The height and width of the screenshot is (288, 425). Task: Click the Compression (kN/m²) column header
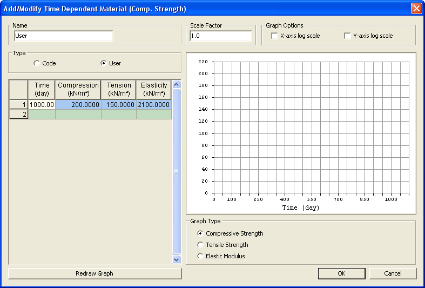click(78, 90)
